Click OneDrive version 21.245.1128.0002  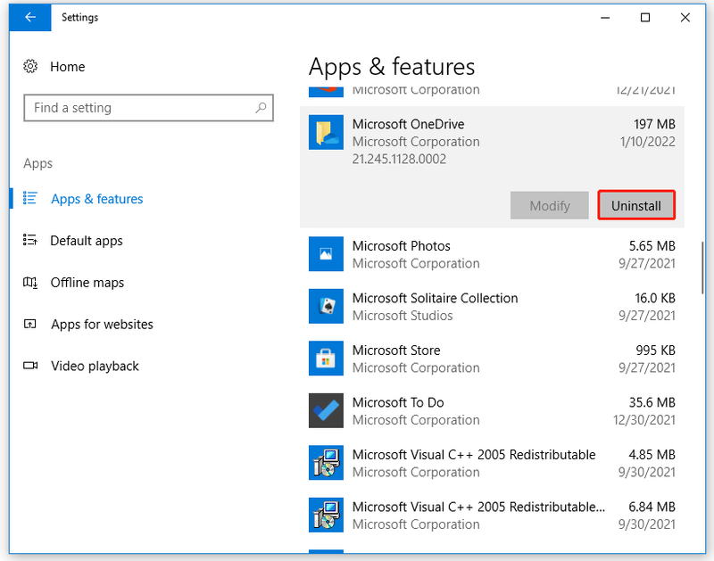(x=399, y=160)
